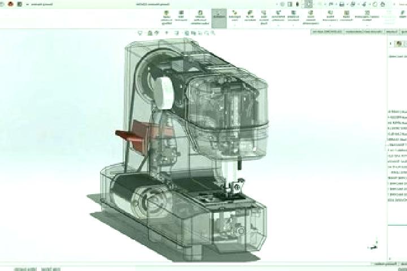The image size is (407, 271).
Task: Click the Zoom to Fit magnifier icon
Action: point(213,33)
